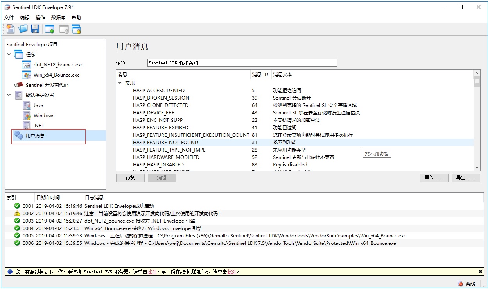Click the first 此处 link to connect EMS

coord(152,272)
